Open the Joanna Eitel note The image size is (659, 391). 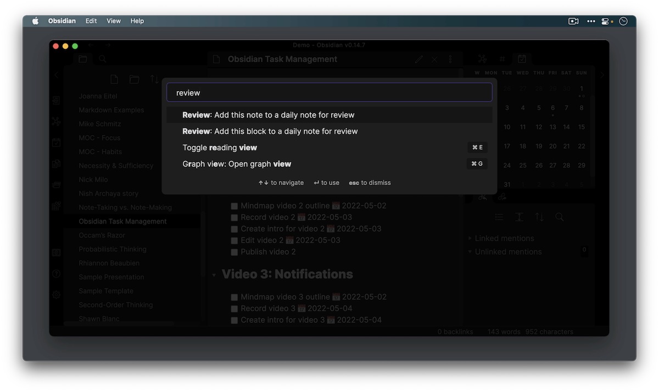(98, 96)
